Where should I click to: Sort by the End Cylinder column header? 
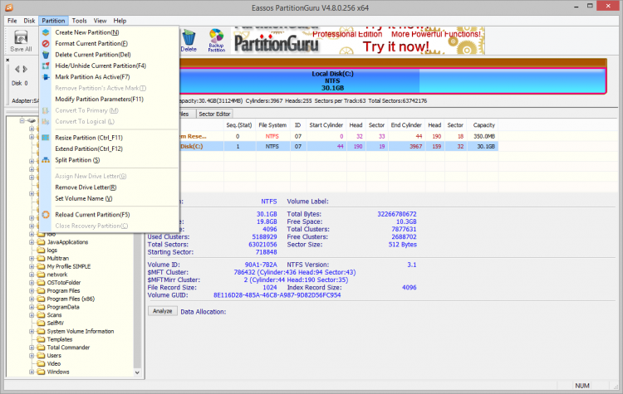tap(406, 125)
